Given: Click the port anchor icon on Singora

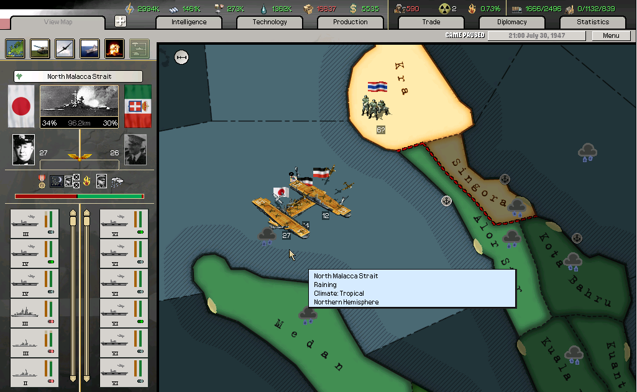Looking at the screenshot, I should point(505,180).
